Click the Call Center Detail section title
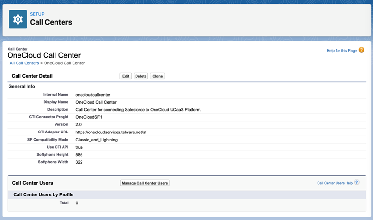The height and width of the screenshot is (220, 373). [32, 76]
